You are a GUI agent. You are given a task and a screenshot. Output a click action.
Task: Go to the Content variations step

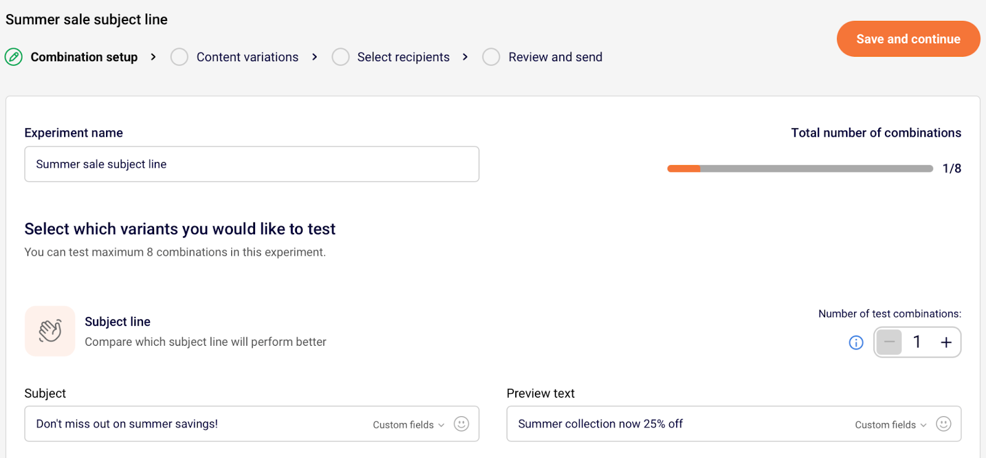click(247, 57)
